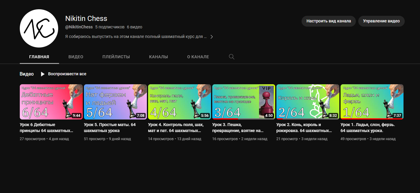Switch to the ГЛАВНАЯ tab
Viewport: 420px width, 193px height.
click(39, 57)
